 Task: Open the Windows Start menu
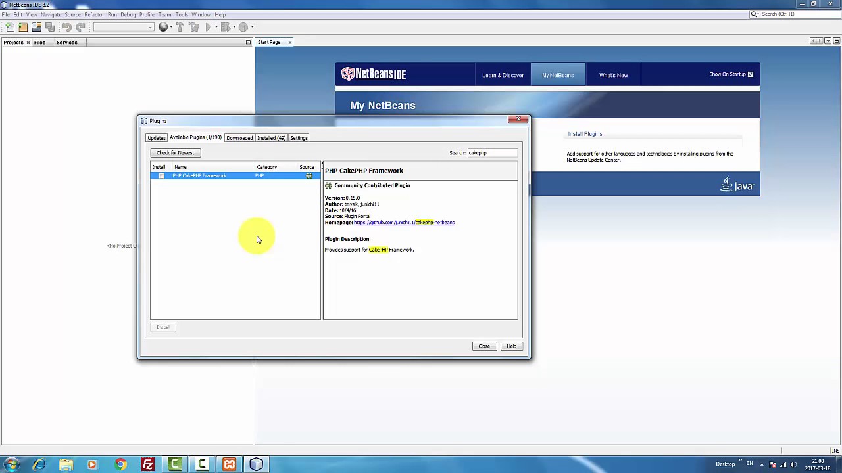(x=12, y=464)
